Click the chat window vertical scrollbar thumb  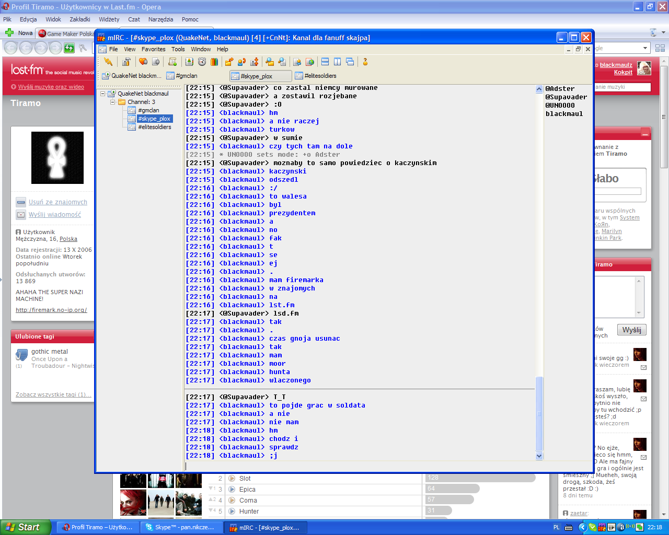(x=539, y=413)
